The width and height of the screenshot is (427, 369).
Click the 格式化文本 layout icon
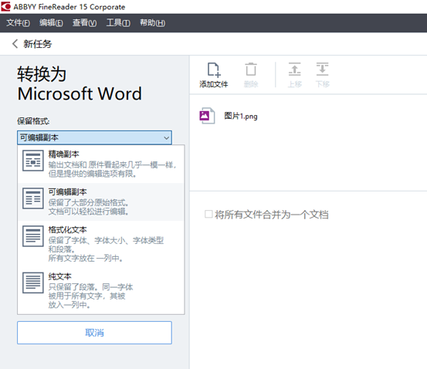(33, 235)
